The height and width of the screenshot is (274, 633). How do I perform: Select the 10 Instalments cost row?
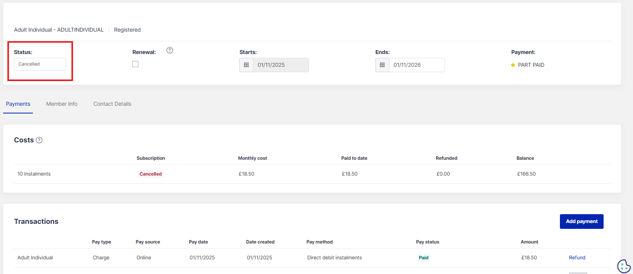click(34, 174)
